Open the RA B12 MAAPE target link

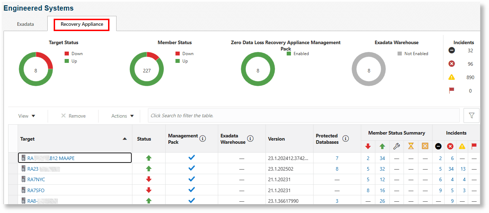tap(51, 158)
